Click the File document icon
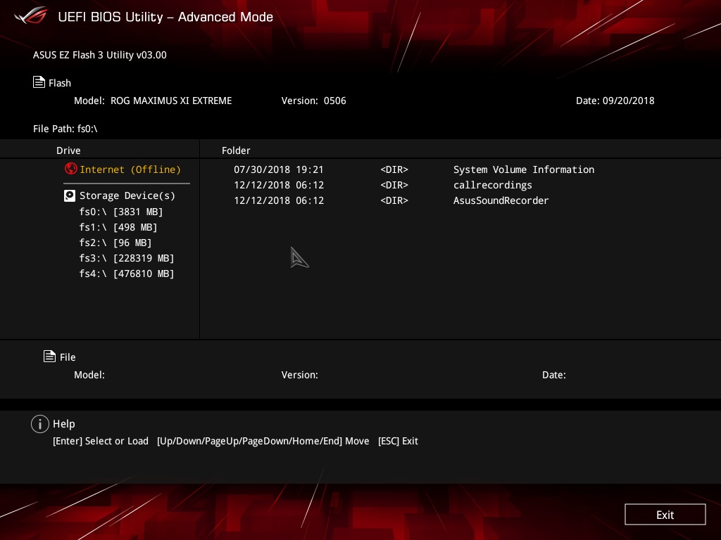721x540 pixels. point(50,356)
